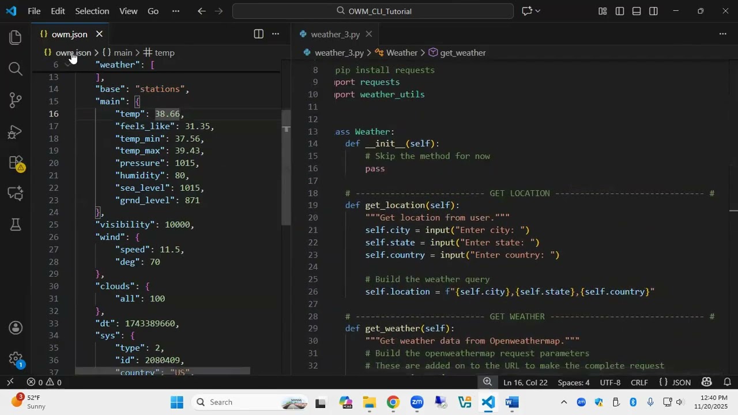
Task: Go back using the navigation arrow
Action: pyautogui.click(x=201, y=11)
